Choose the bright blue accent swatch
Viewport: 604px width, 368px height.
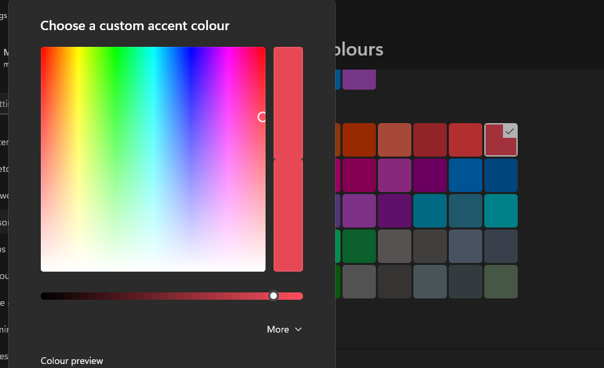coord(466,175)
